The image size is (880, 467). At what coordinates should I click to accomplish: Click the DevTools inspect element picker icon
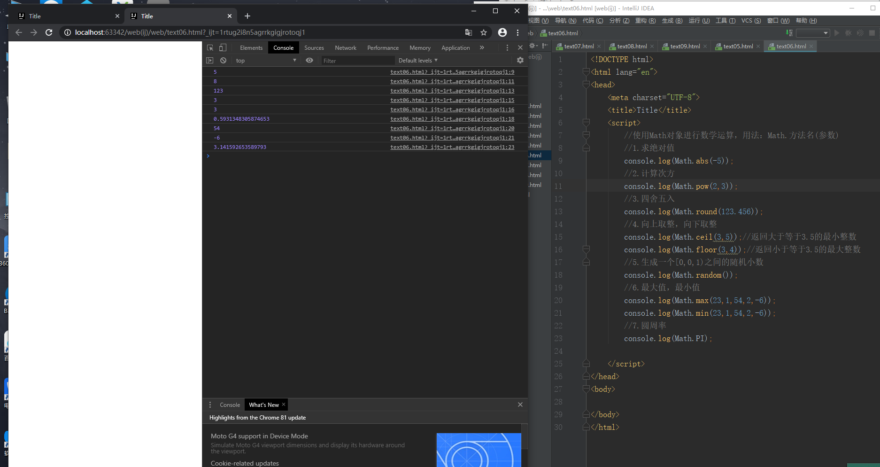(x=210, y=47)
